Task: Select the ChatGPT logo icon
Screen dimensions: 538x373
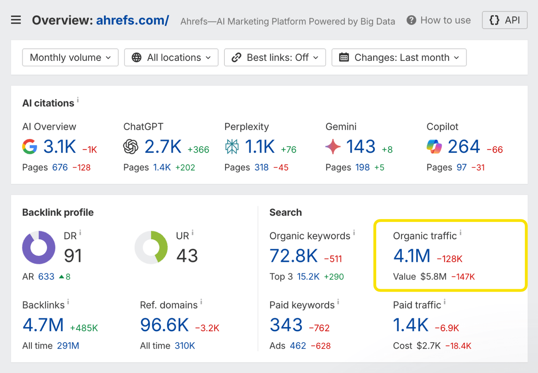Action: click(x=131, y=147)
